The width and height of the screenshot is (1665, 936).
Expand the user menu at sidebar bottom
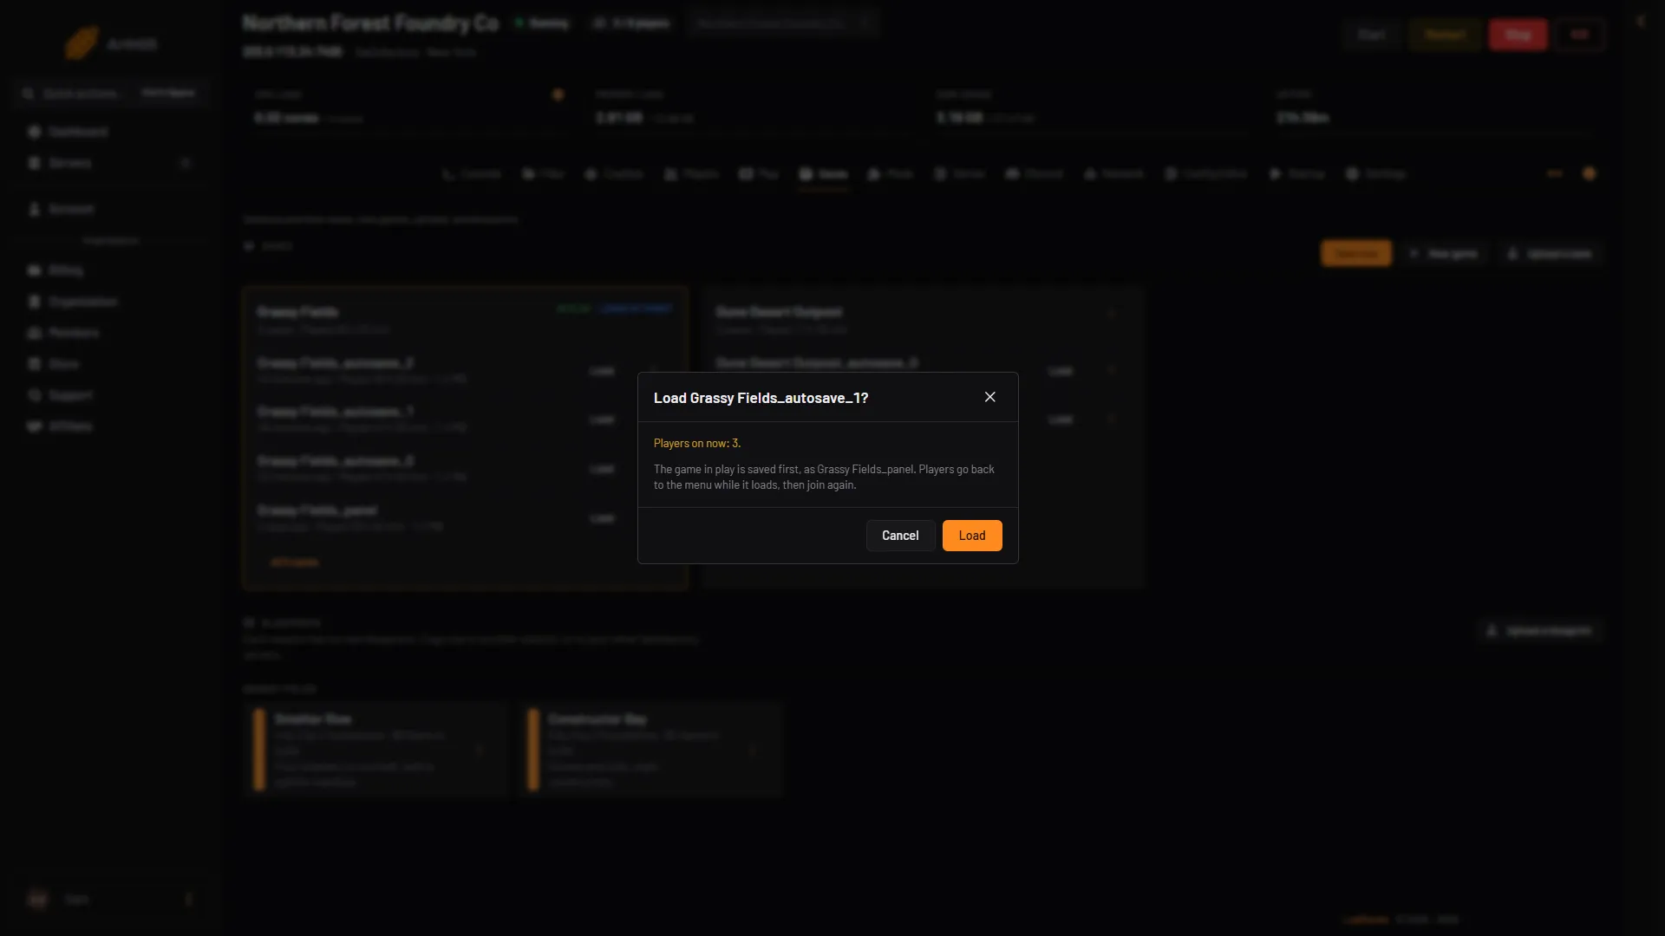pyautogui.click(x=188, y=899)
